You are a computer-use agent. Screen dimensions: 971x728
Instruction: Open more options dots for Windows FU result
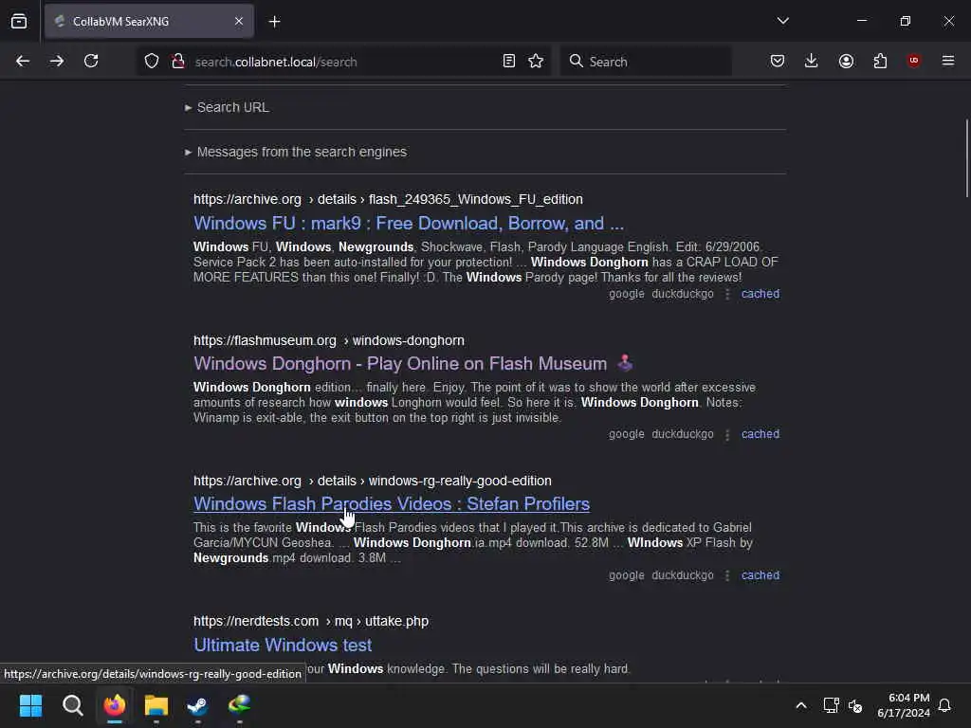point(727,295)
